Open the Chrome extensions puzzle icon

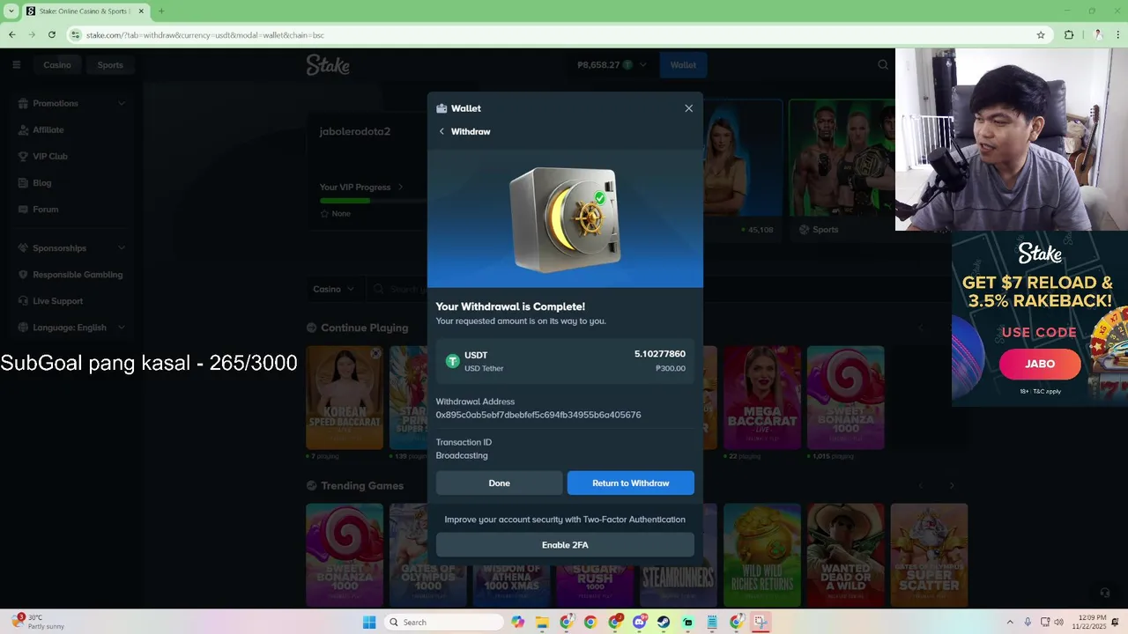click(x=1069, y=35)
